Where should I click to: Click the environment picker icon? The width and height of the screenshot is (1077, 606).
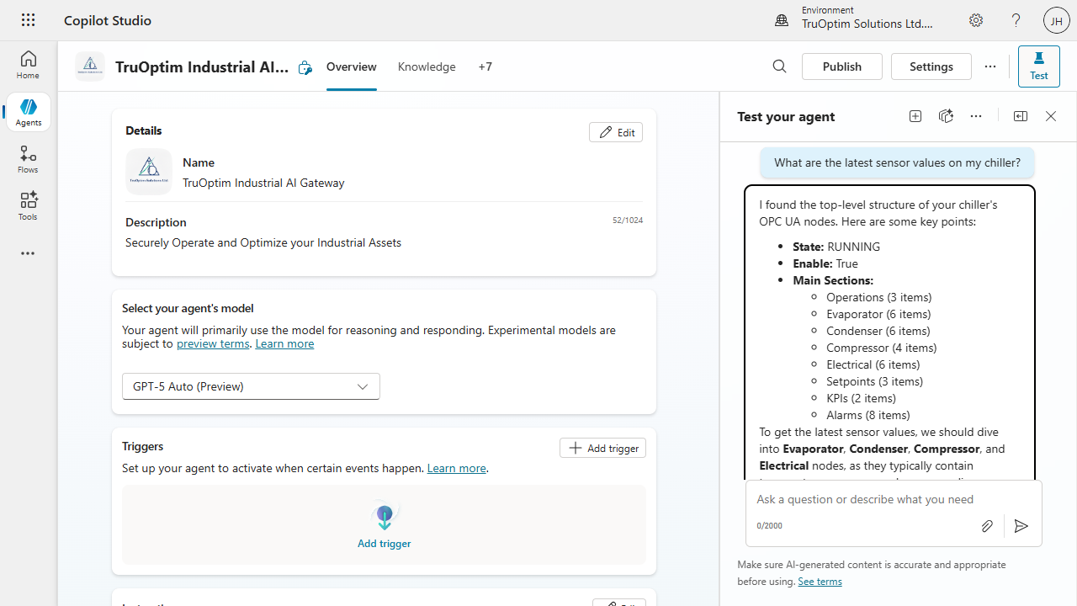pyautogui.click(x=782, y=20)
